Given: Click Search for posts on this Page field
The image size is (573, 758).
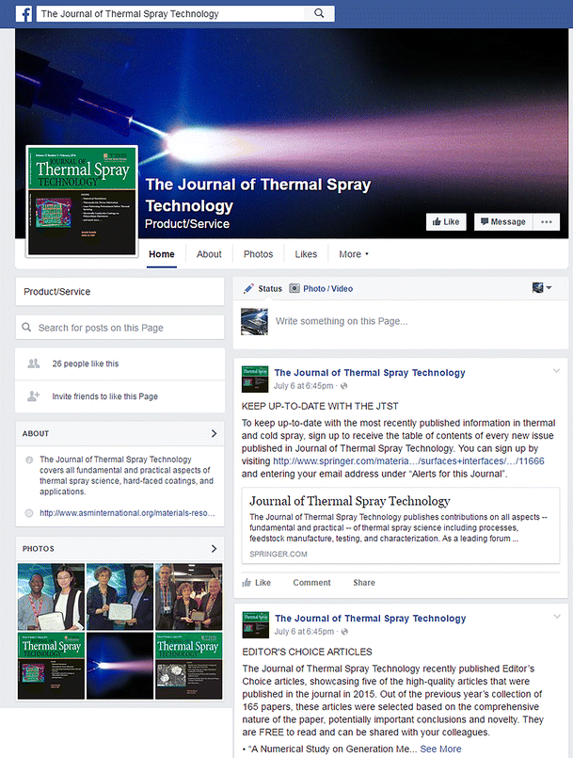Looking at the screenshot, I should pos(119,328).
